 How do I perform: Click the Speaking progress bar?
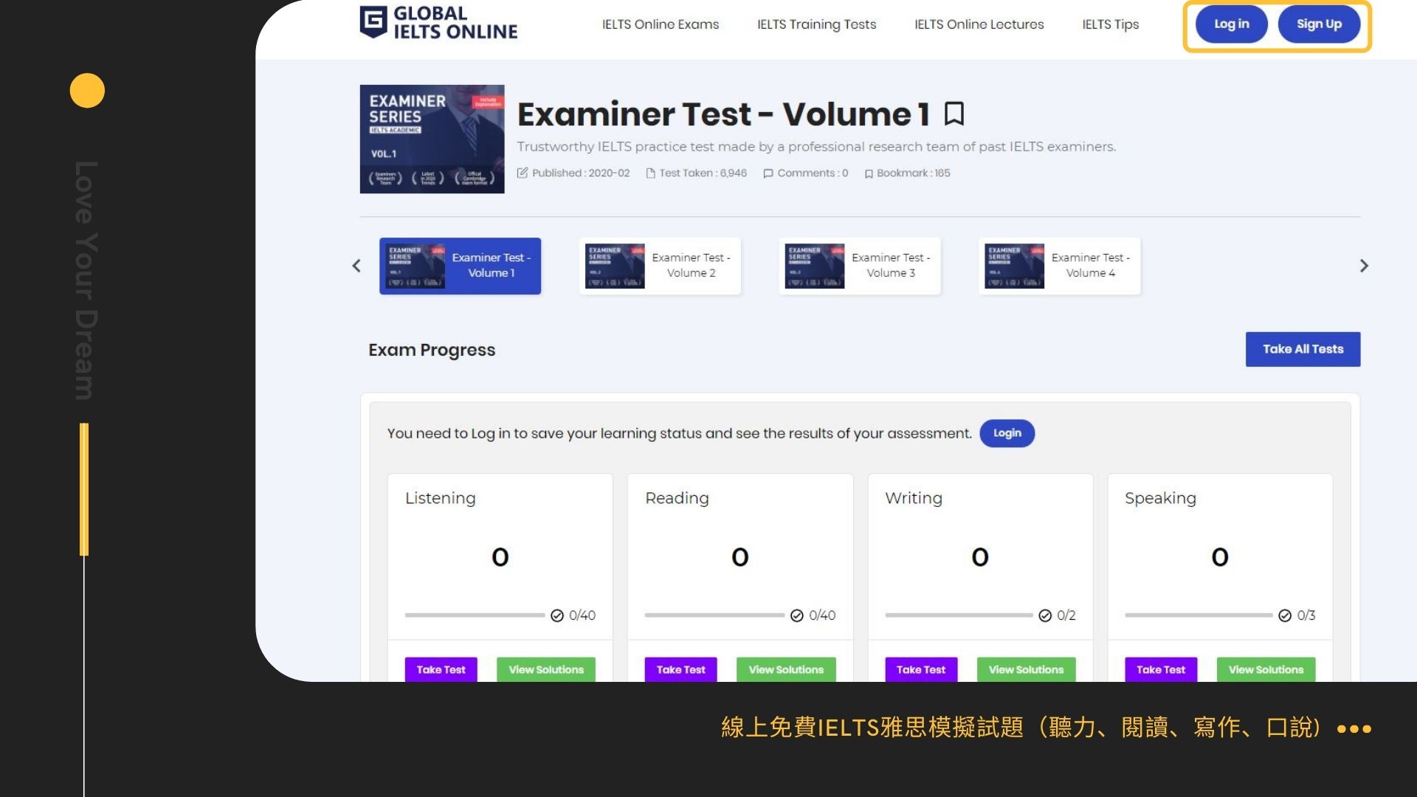[1199, 615]
